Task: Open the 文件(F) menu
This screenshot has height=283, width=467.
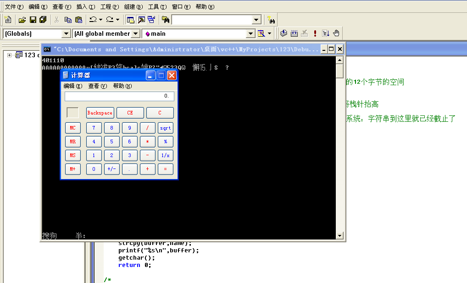Action: 14,6
